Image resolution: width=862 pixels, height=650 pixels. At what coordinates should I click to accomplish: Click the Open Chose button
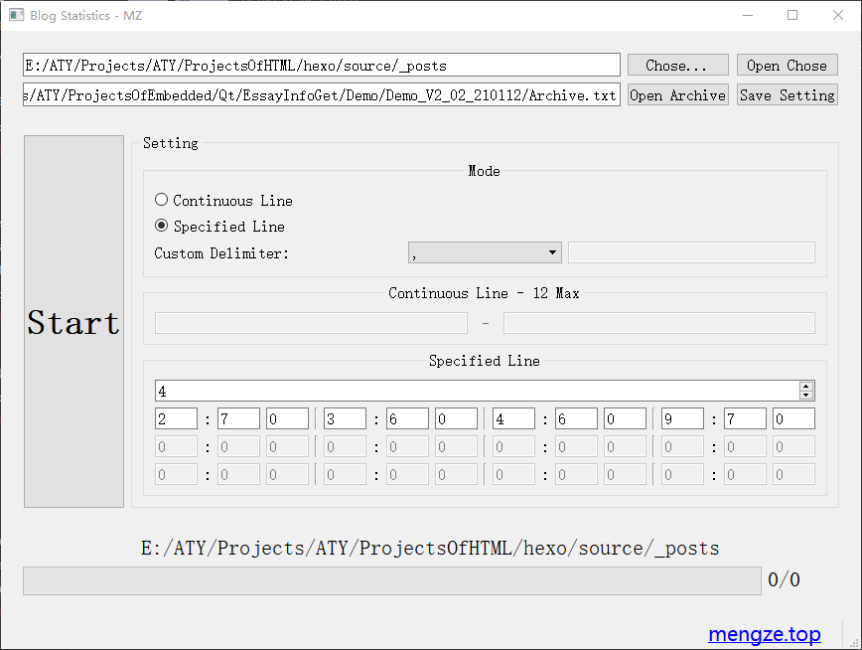(x=787, y=66)
